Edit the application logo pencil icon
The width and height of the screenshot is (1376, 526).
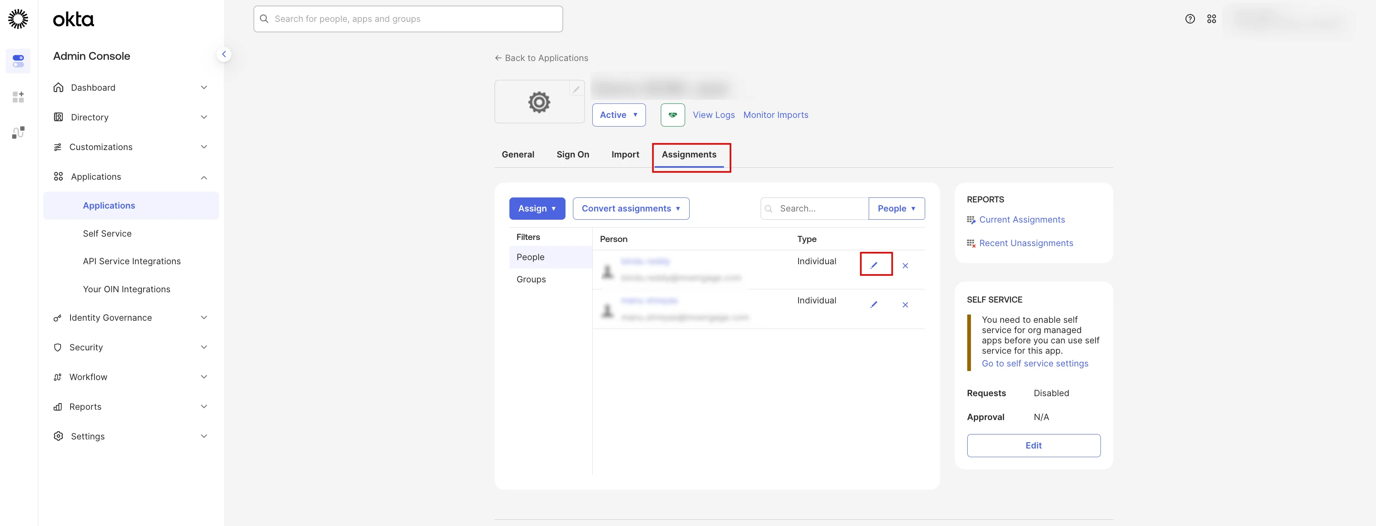pyautogui.click(x=576, y=89)
